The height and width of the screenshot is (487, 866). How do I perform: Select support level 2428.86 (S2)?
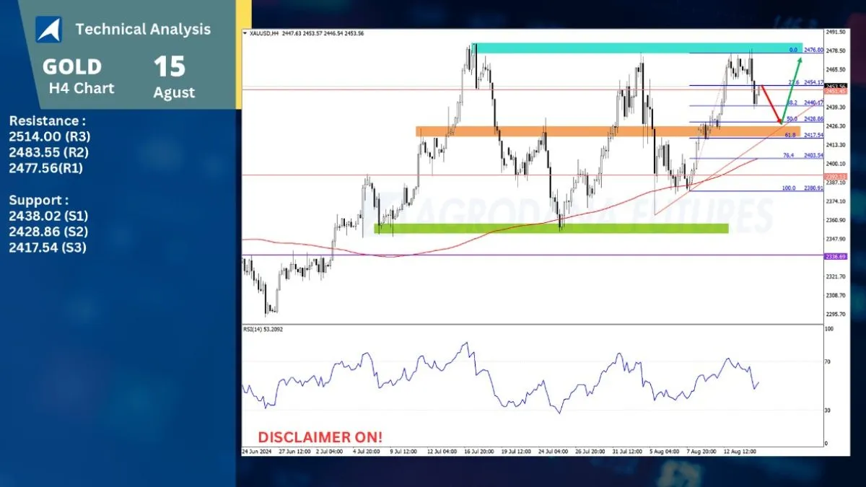[49, 232]
